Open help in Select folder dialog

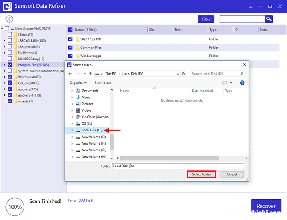242,83
